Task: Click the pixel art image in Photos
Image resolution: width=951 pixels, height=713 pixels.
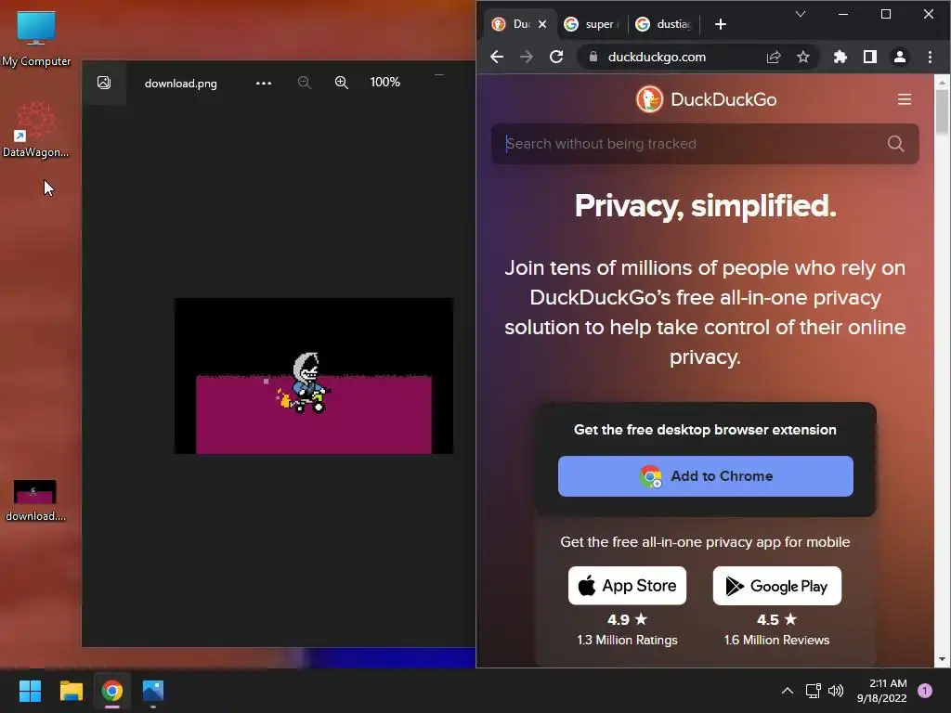Action: (x=314, y=375)
